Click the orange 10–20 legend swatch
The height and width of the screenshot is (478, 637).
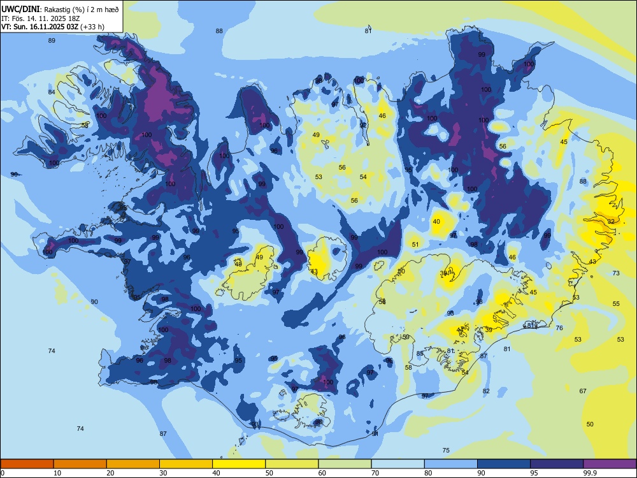80,464
